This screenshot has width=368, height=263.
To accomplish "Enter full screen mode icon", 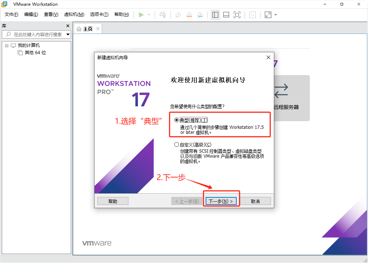I will (237, 15).
